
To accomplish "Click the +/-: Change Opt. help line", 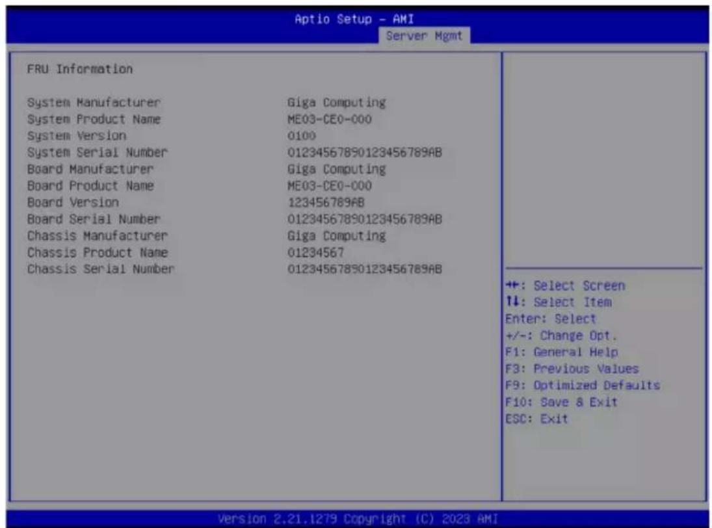I will [x=562, y=336].
